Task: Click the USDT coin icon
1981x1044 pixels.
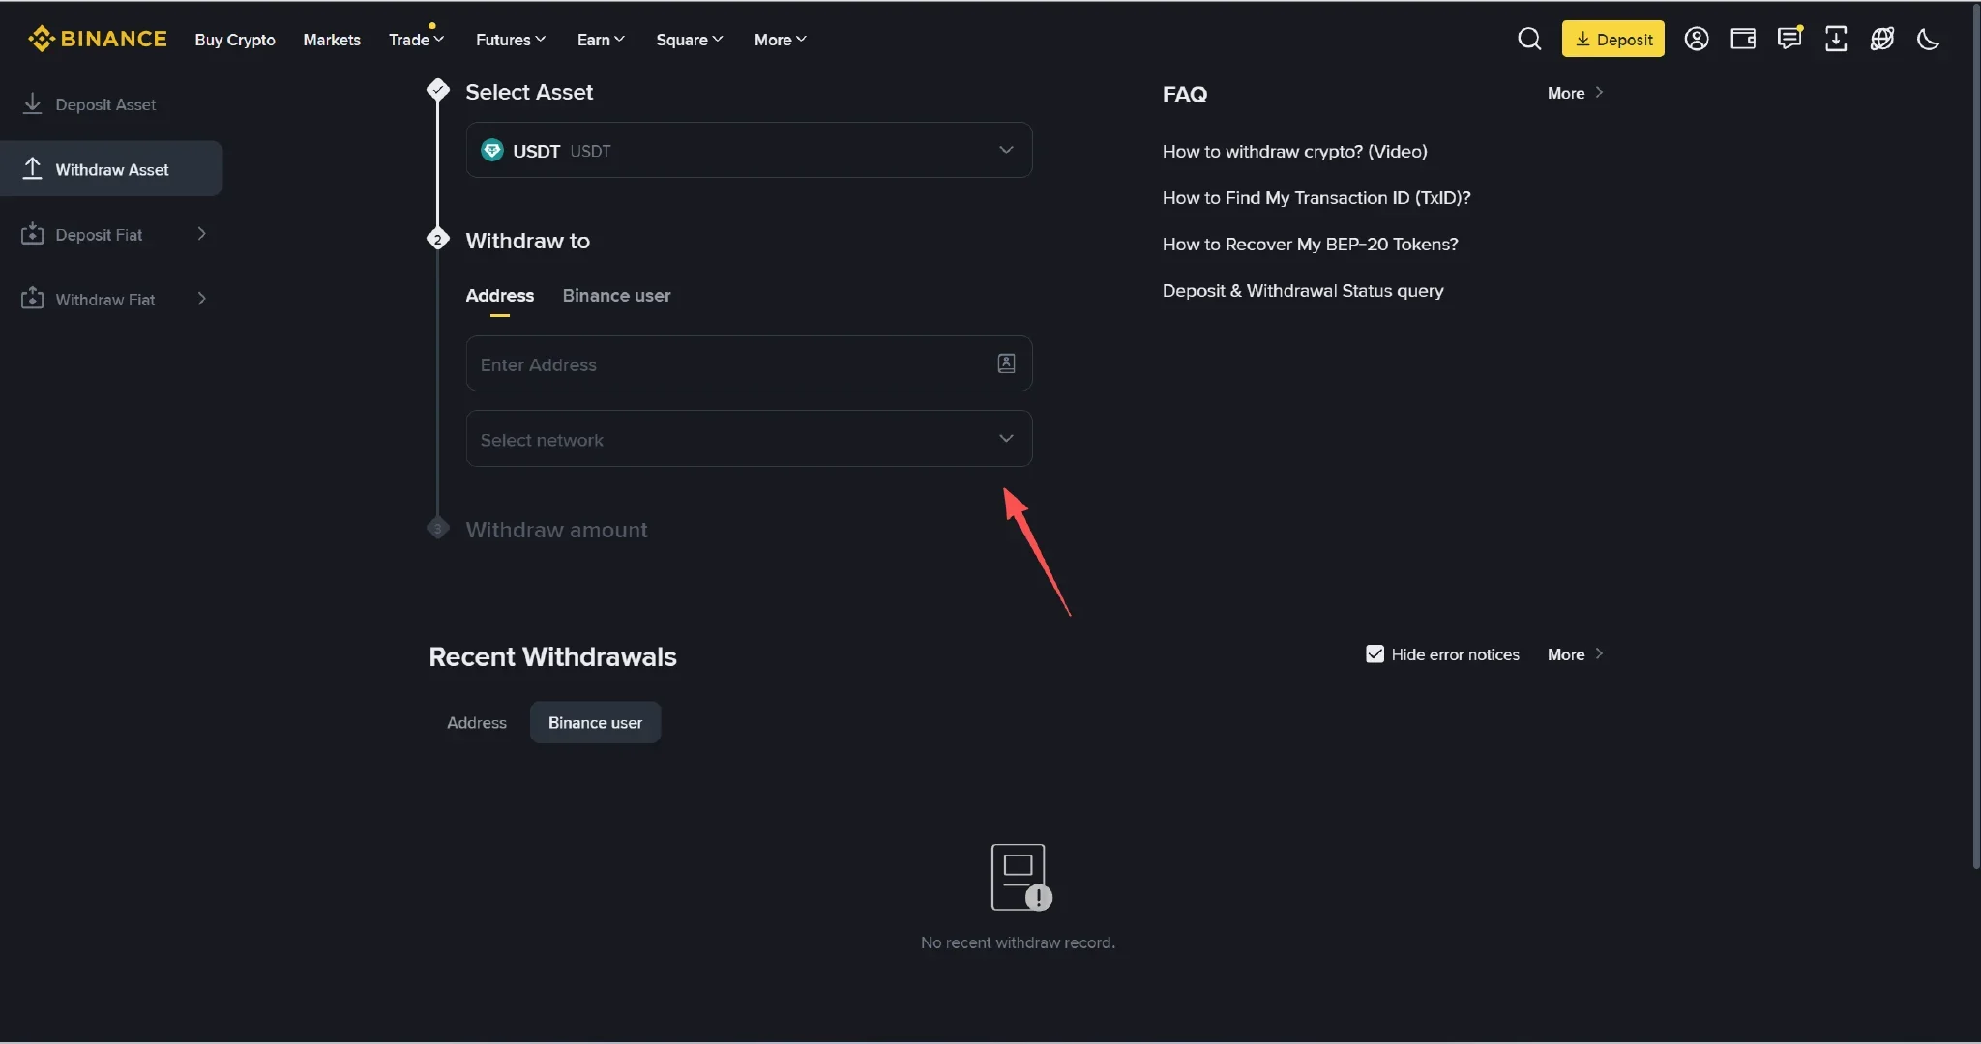Action: 492,150
